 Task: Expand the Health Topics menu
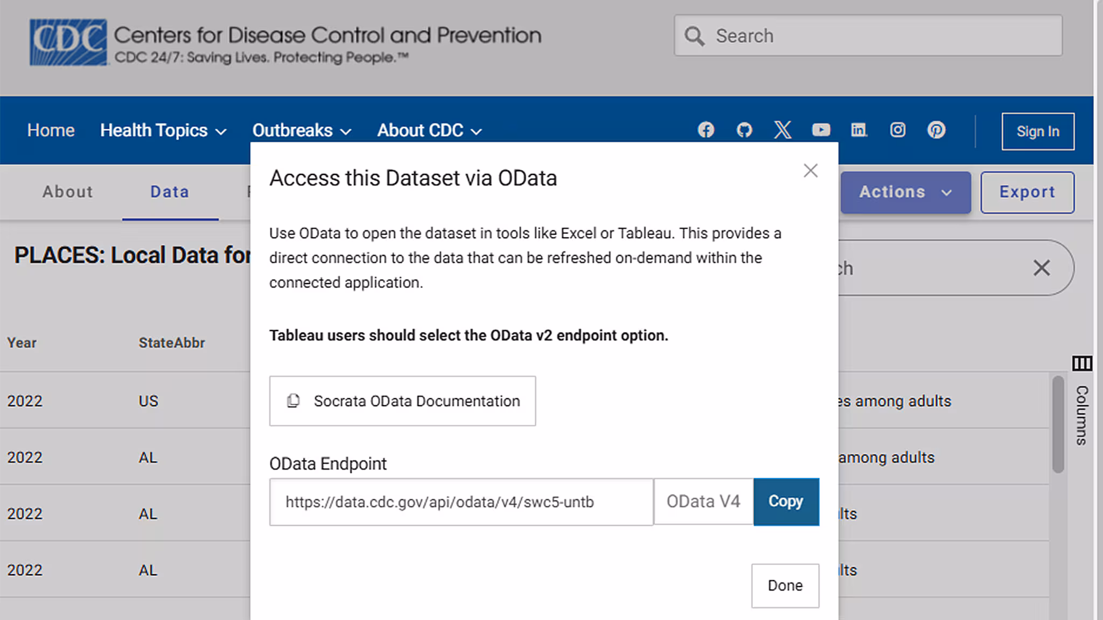pyautogui.click(x=163, y=130)
